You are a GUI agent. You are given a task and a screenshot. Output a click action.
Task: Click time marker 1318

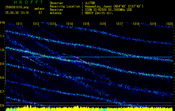click(136, 24)
